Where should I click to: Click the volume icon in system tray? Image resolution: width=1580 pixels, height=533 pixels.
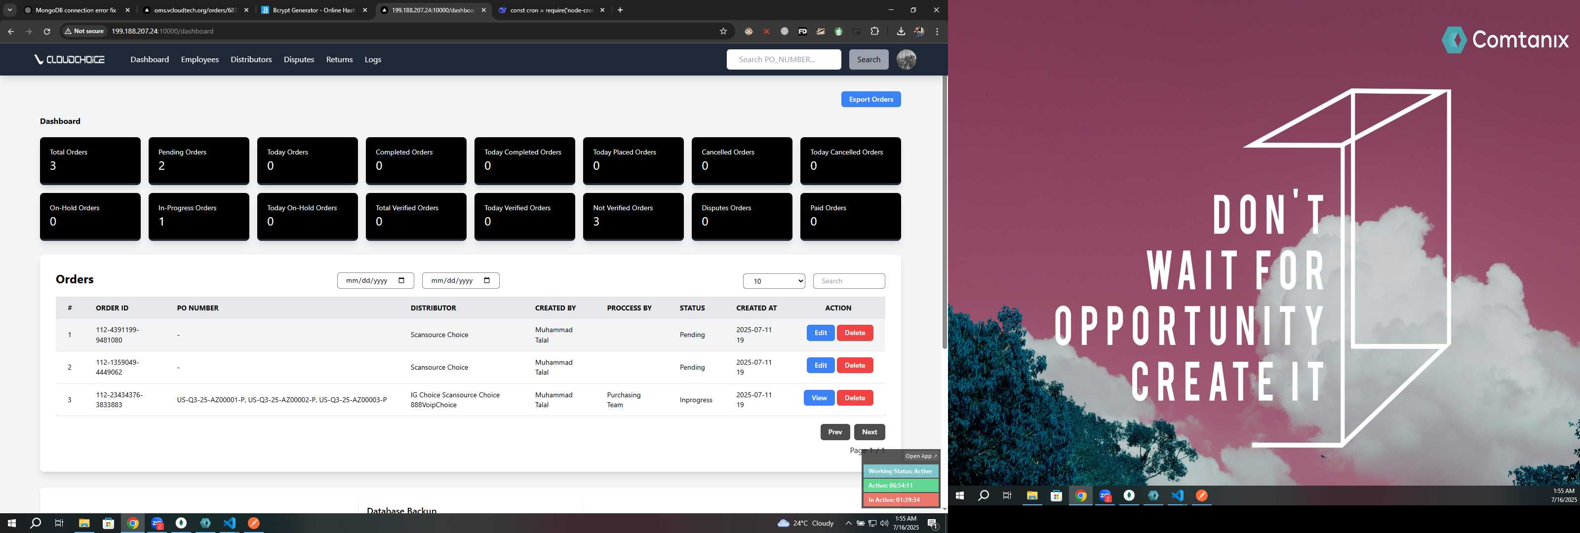884,523
